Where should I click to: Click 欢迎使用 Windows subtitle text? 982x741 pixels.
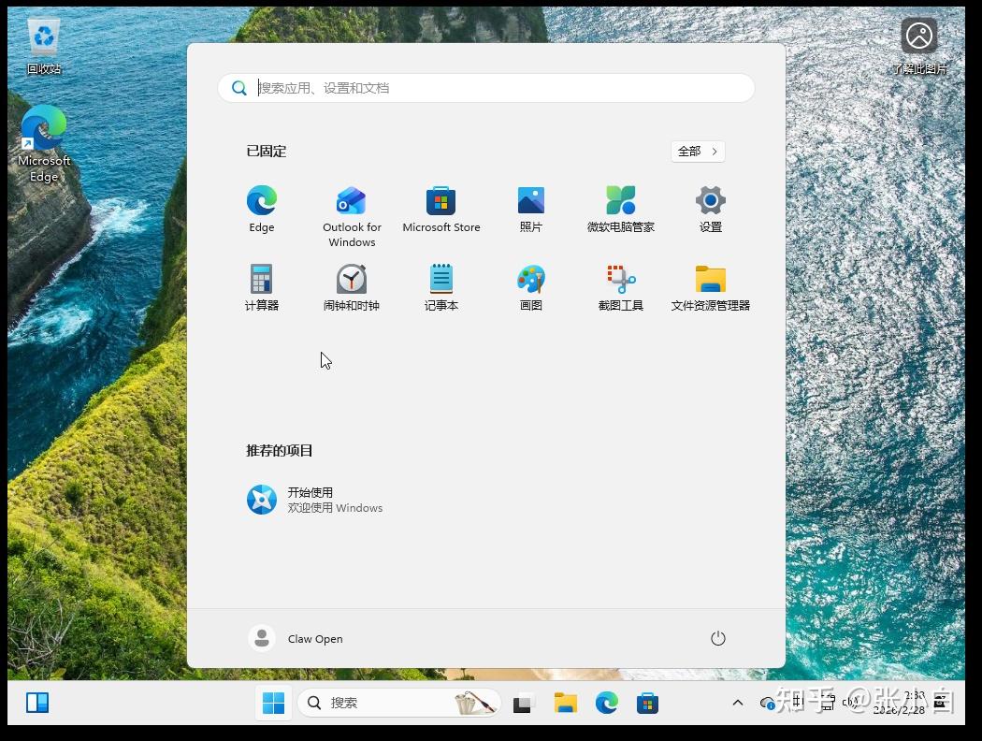pos(335,508)
